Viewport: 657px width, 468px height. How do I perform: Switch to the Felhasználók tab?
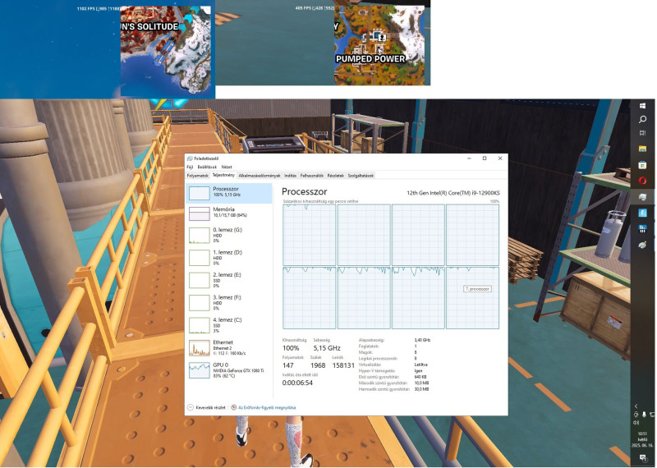coord(312,176)
